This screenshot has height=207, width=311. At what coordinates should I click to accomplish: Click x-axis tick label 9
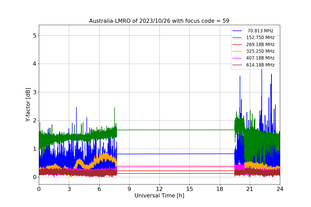[129, 189]
